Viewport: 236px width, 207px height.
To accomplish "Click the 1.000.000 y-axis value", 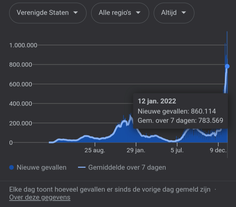I will tap(23, 45).
